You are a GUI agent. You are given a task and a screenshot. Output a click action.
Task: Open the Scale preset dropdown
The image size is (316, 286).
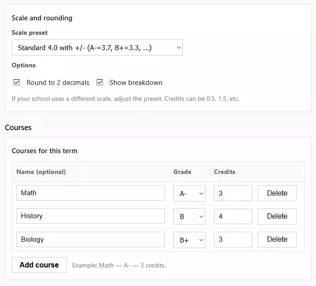(x=97, y=47)
